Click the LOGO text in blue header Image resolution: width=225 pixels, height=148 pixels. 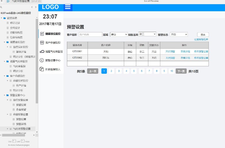[x=50, y=7]
